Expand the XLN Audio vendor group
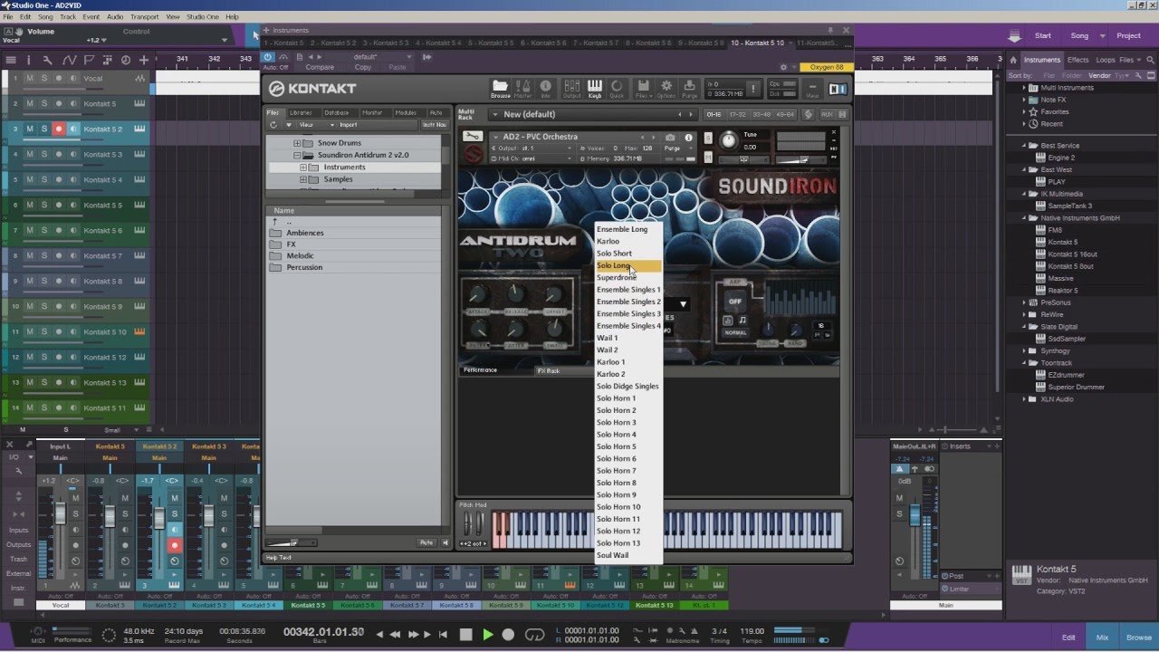 point(1025,399)
